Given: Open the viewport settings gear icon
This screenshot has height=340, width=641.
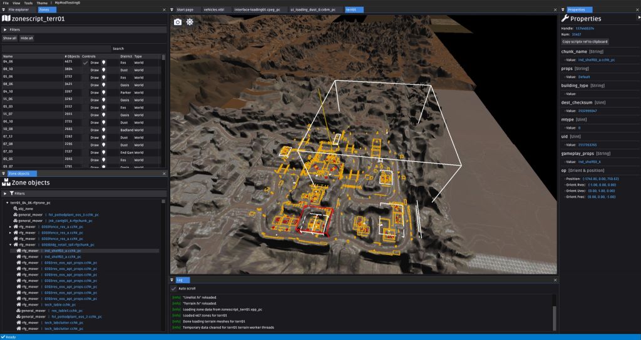Looking at the screenshot, I should [x=190, y=22].
